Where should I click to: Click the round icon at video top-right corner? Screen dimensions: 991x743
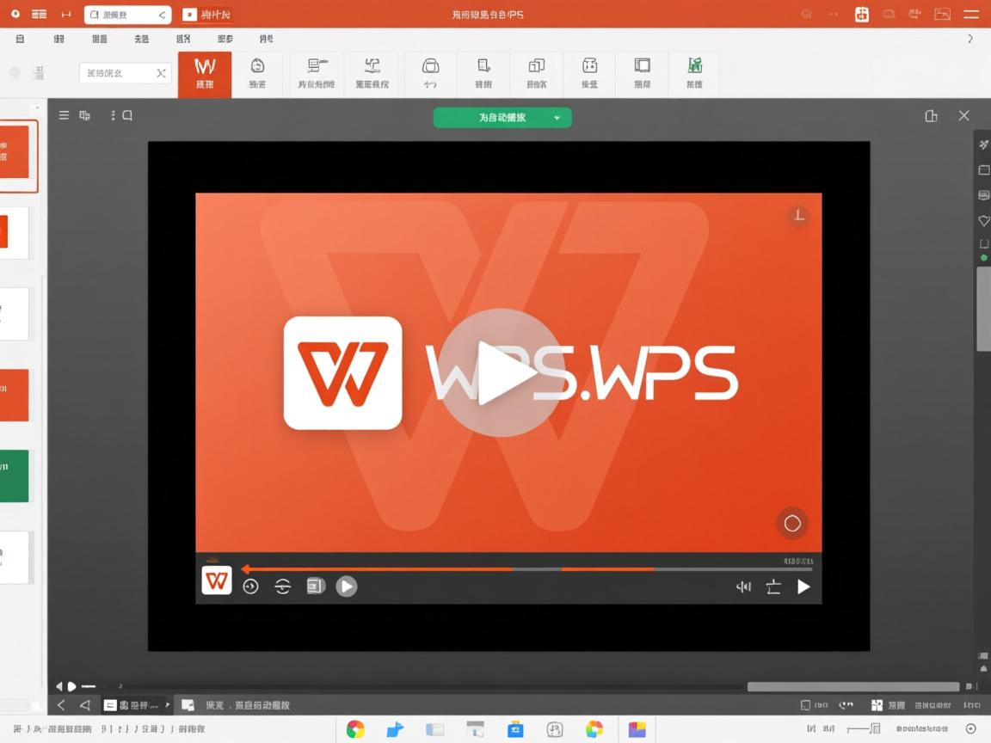[x=799, y=216]
